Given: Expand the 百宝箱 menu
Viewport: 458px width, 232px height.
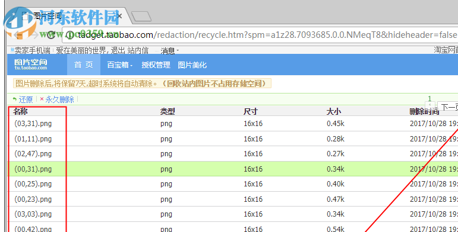Looking at the screenshot, I should point(120,65).
